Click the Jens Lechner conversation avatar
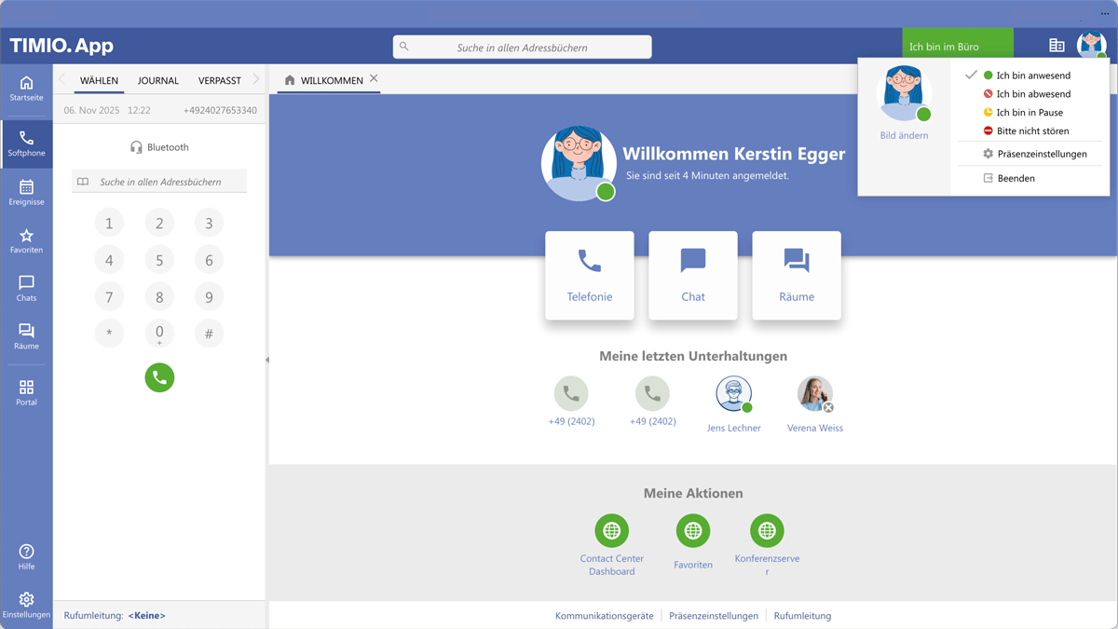The height and width of the screenshot is (629, 1118). click(733, 394)
